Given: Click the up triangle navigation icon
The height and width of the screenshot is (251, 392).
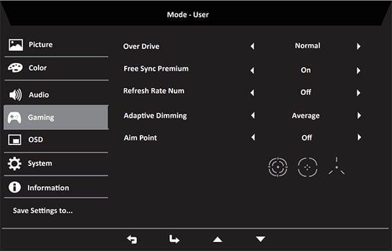Looking at the screenshot, I should [218, 239].
